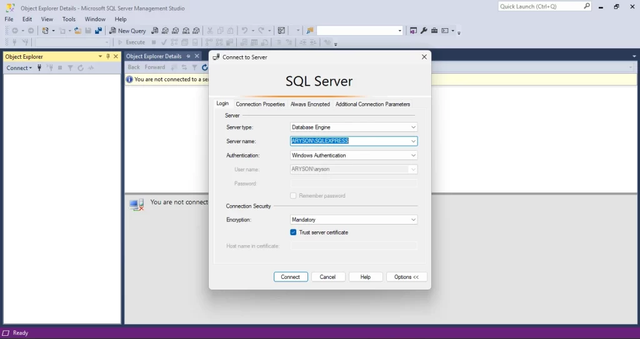
Task: Open the Tools menu
Action: tap(69, 19)
